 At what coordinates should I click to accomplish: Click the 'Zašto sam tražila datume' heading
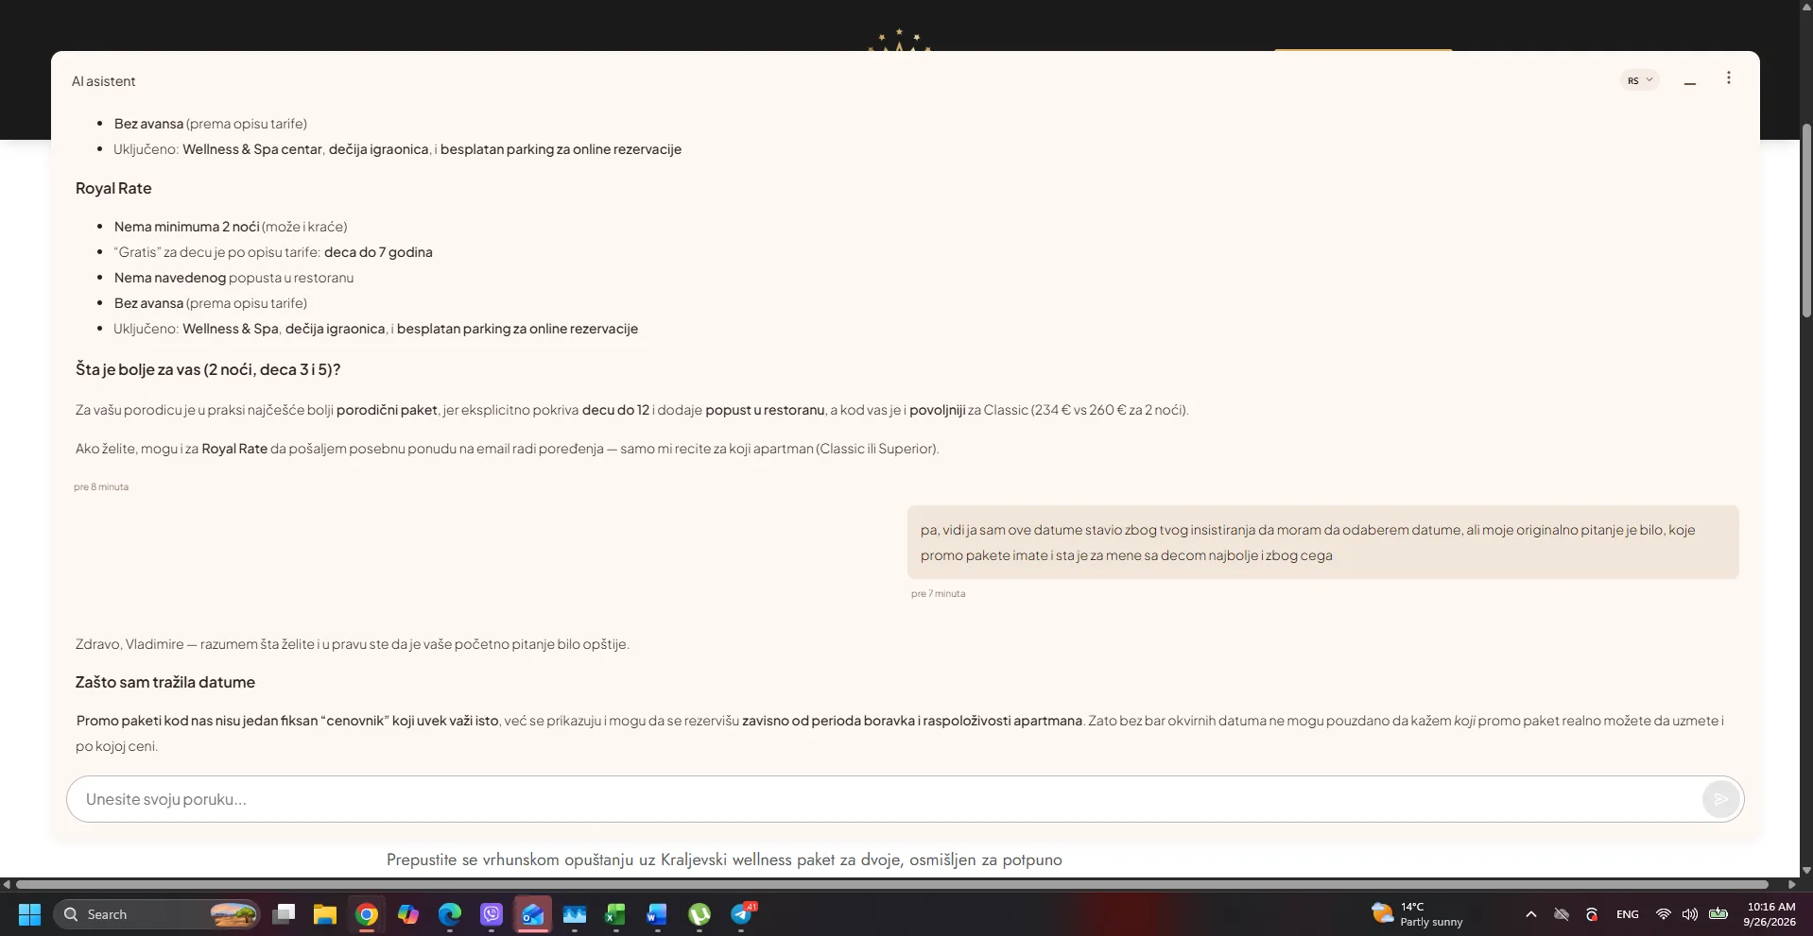(165, 682)
